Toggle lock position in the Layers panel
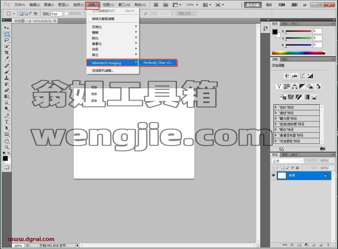The width and height of the screenshot is (338, 249). pyautogui.click(x=292, y=168)
